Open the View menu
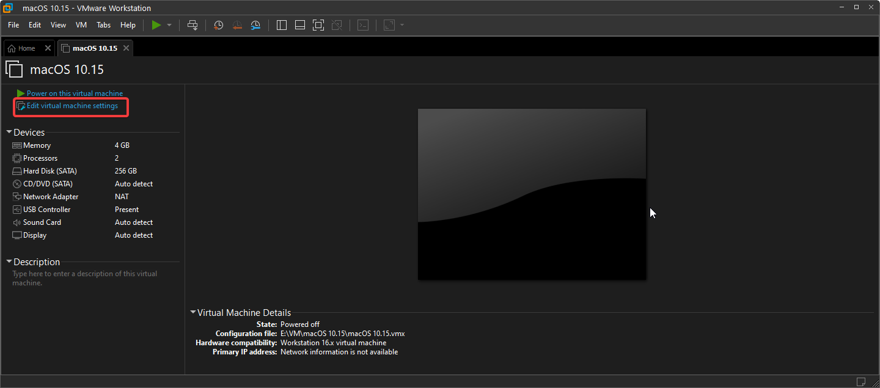This screenshot has width=880, height=388. pyautogui.click(x=58, y=25)
